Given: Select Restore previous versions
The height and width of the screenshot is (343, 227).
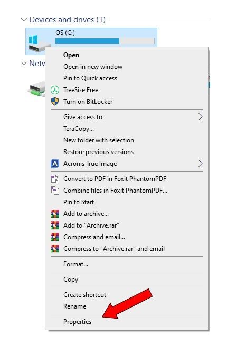Looking at the screenshot, I should pyautogui.click(x=98, y=152).
